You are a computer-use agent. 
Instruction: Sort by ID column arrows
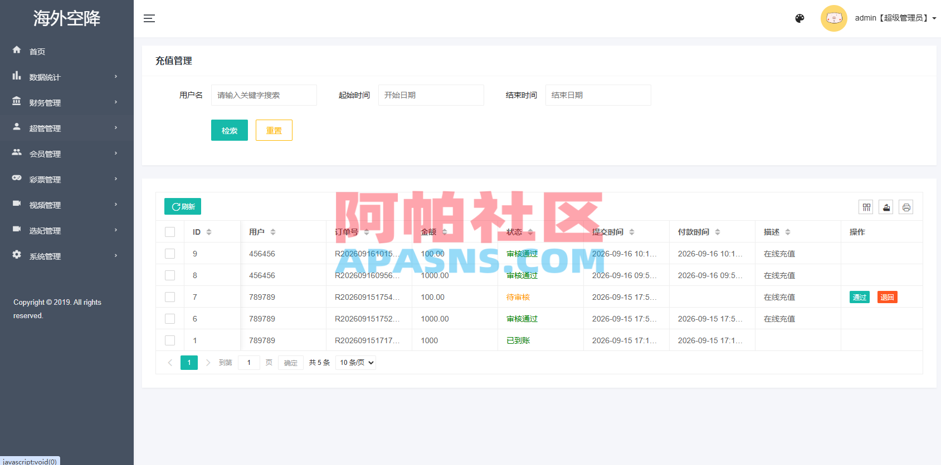click(x=209, y=232)
